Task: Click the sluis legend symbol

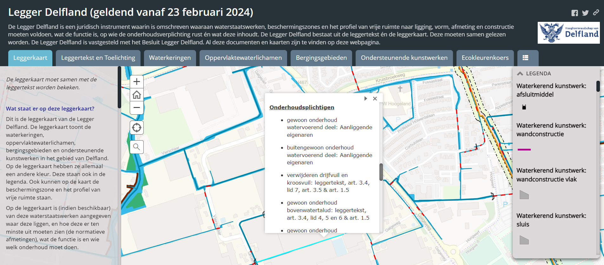Action: tap(524, 240)
